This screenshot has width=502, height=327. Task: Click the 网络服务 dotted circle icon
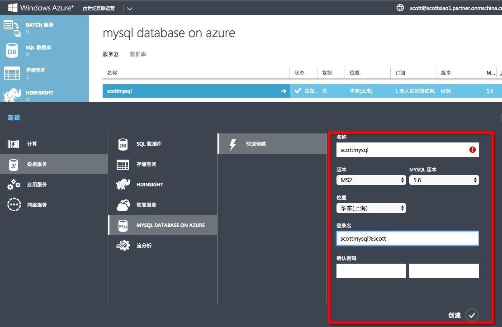click(x=14, y=204)
